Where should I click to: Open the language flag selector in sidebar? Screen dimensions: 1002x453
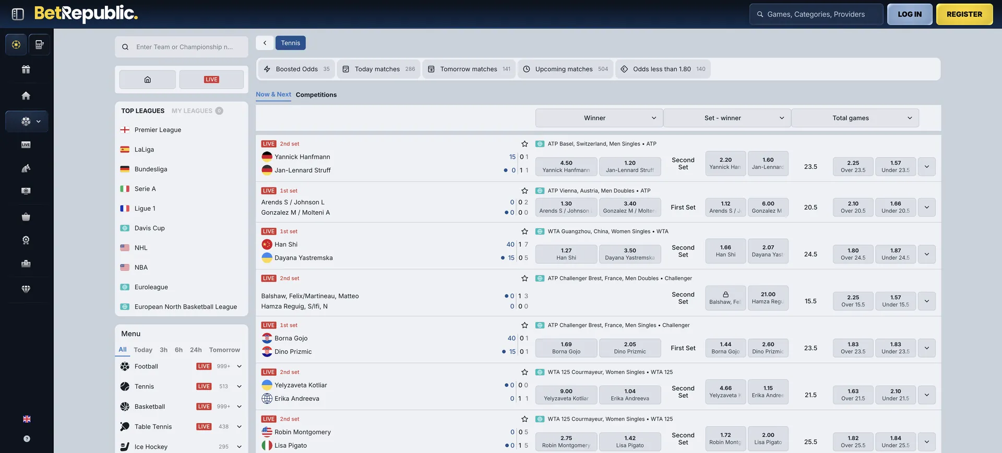(x=27, y=419)
